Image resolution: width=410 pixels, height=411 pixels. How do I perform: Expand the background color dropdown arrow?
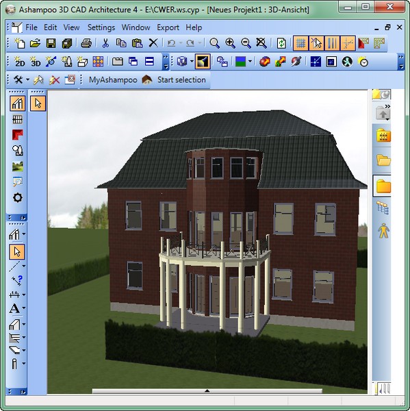250,62
